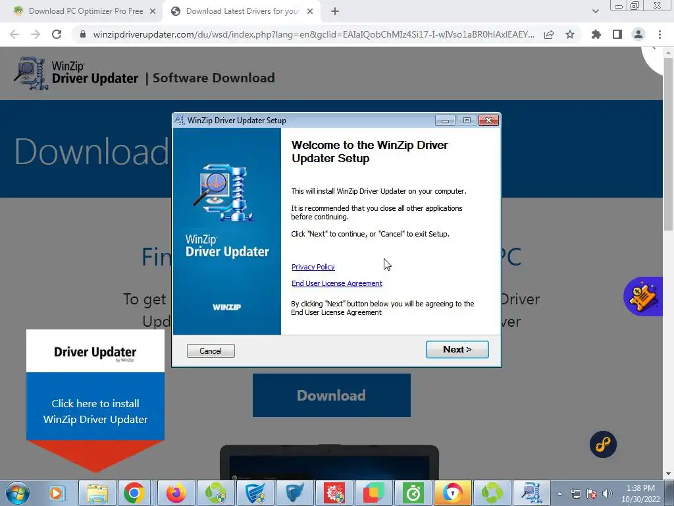Viewport: 674px width, 506px height.
Task: Click Next in the WinZip setup dialog
Action: (457, 349)
